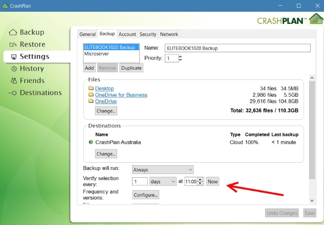Image resolution: width=324 pixels, height=225 pixels.
Task: Switch to the General tab
Action: 87,34
